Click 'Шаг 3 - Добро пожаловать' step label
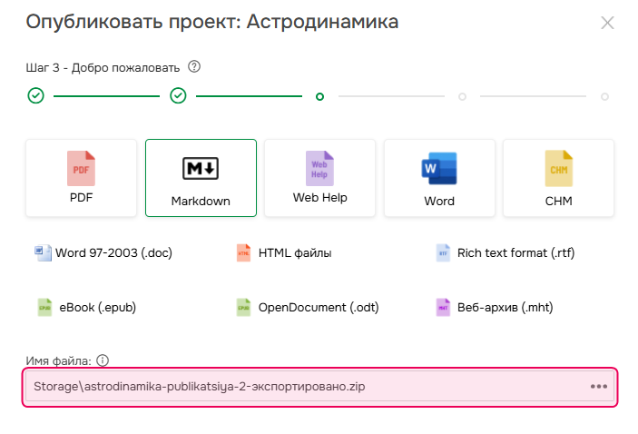This screenshot has width=638, height=434. pyautogui.click(x=103, y=67)
